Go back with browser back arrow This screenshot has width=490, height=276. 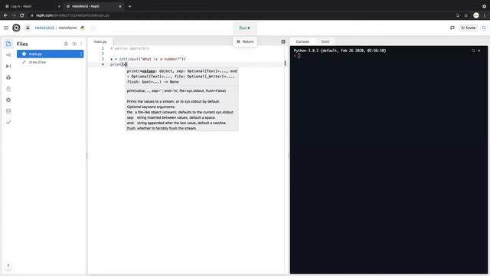(x=5, y=15)
